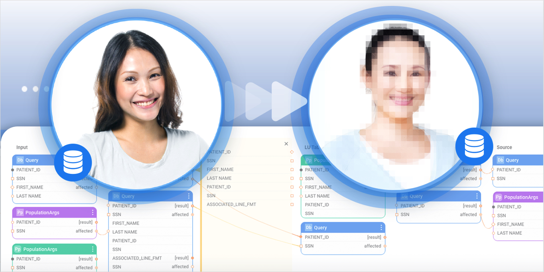This screenshot has width=544, height=272.
Task: Click FIRST_NAME row in green LU Table node
Action: 343,187
